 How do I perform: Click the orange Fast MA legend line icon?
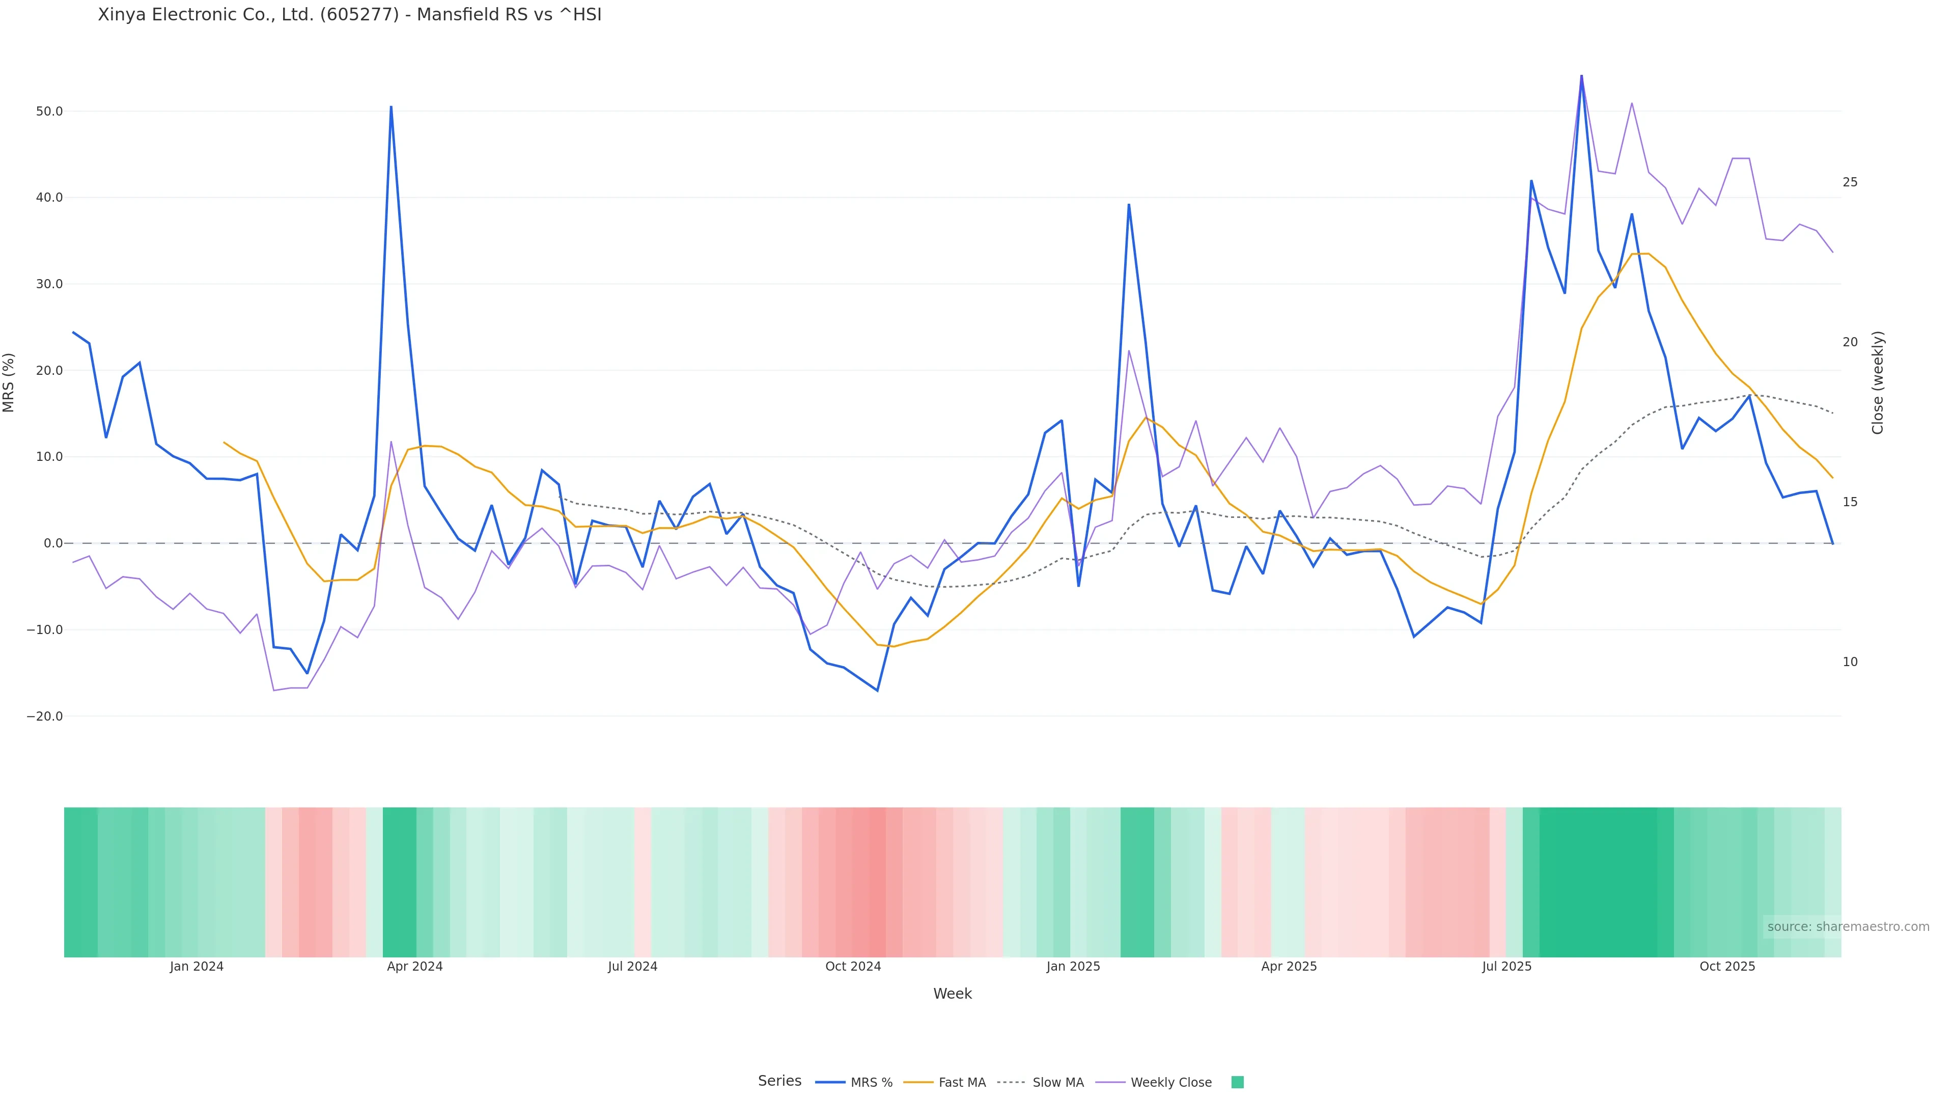click(918, 1083)
